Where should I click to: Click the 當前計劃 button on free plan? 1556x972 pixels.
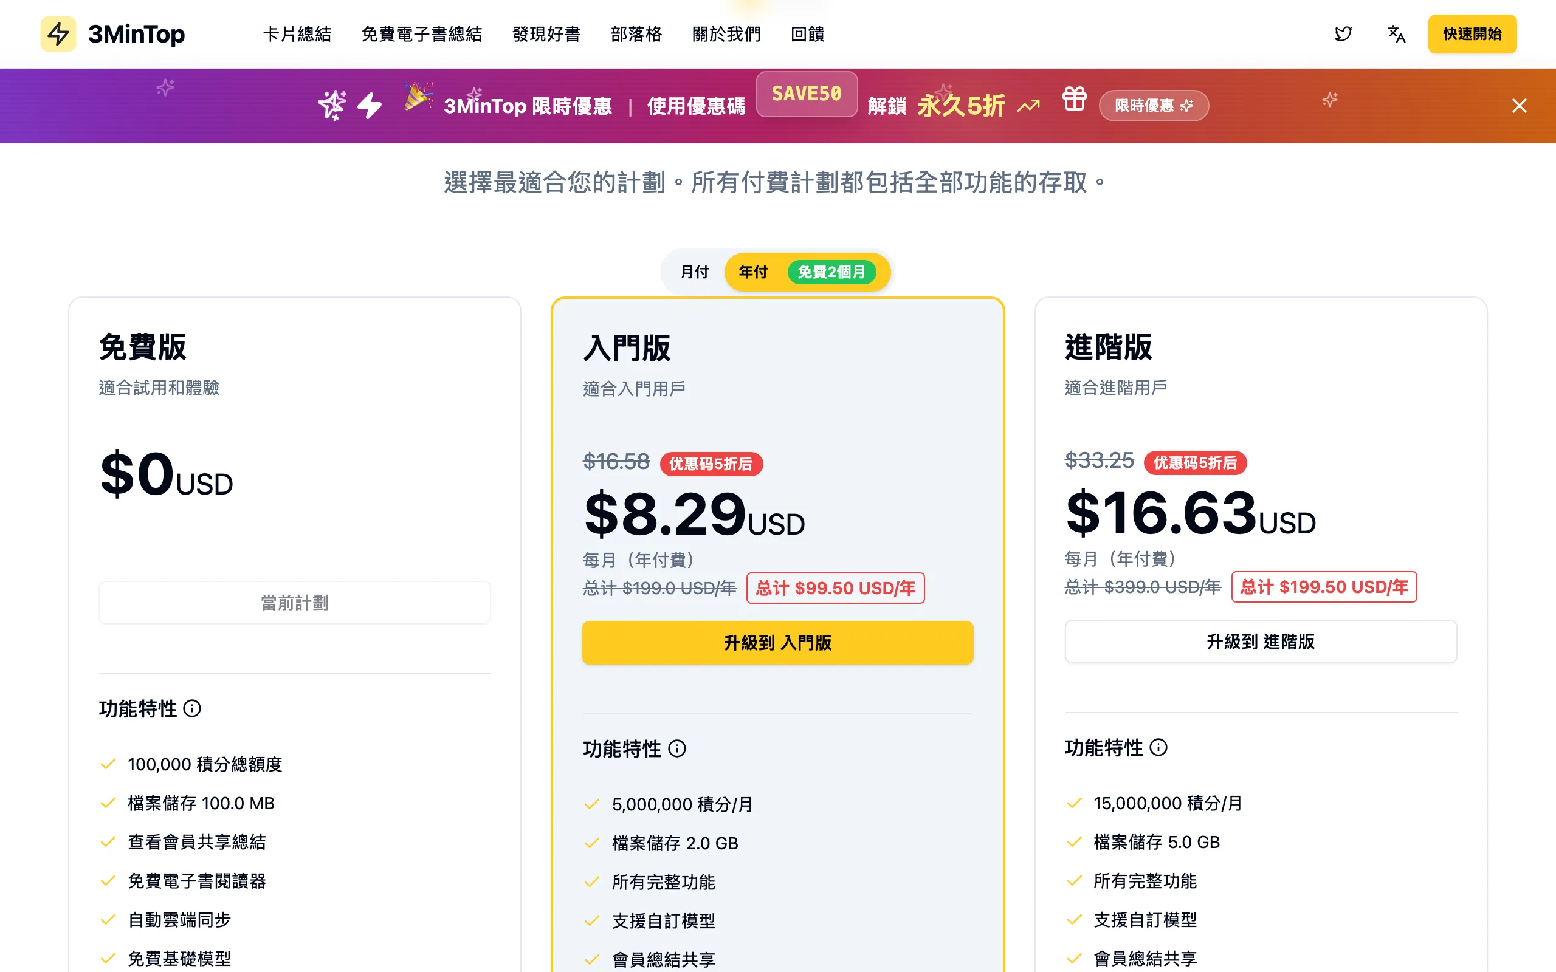point(294,603)
